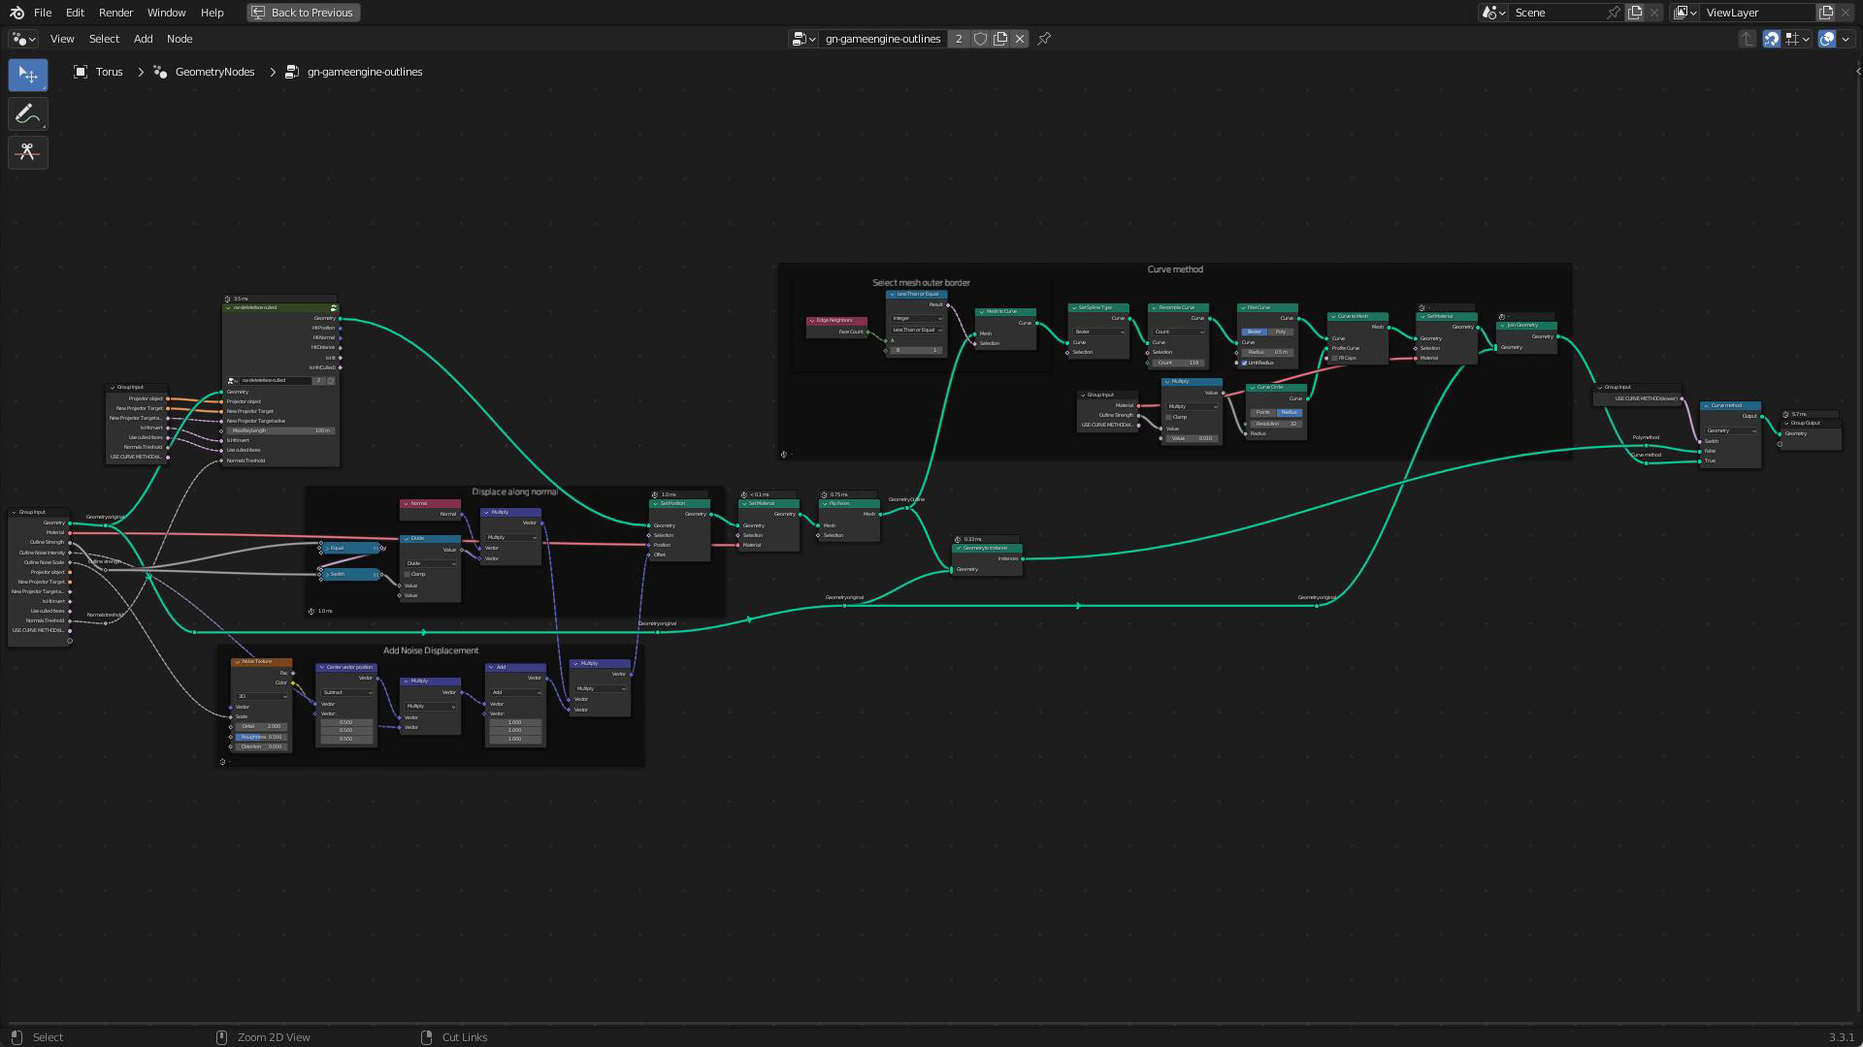The height and width of the screenshot is (1047, 1863).
Task: Pin the node tree with pushpin
Action: click(x=1044, y=39)
